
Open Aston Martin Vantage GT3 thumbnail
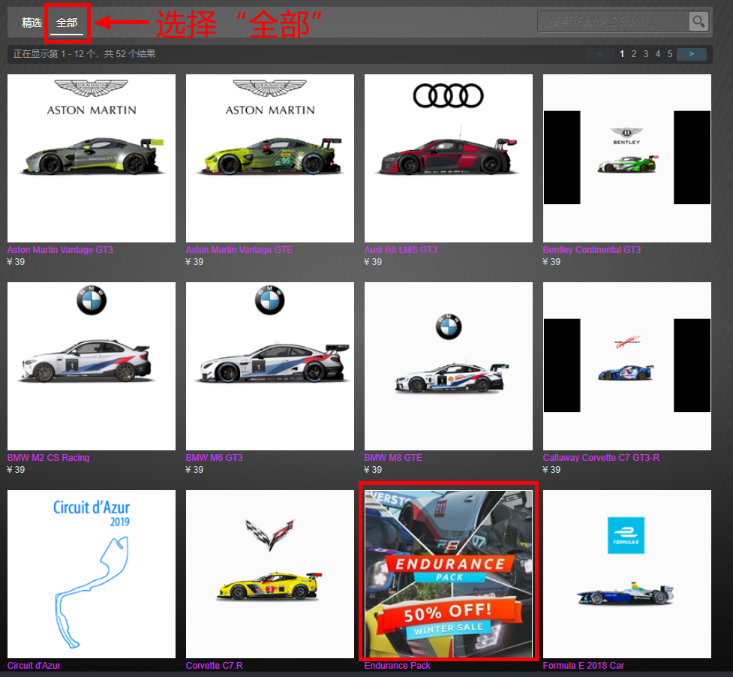coord(92,158)
